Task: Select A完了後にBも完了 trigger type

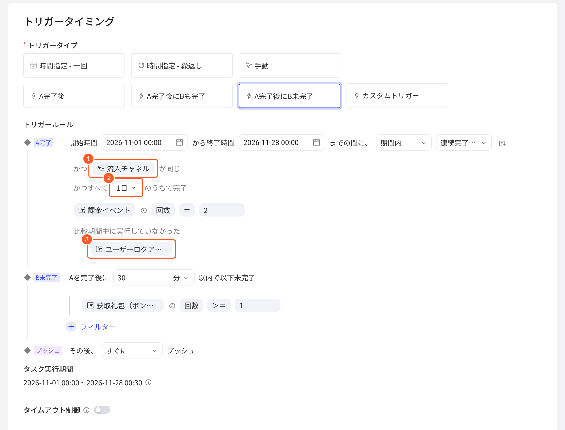Action: pyautogui.click(x=182, y=96)
